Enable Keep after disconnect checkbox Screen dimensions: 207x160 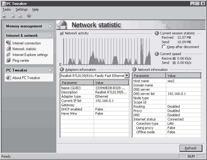point(164,47)
